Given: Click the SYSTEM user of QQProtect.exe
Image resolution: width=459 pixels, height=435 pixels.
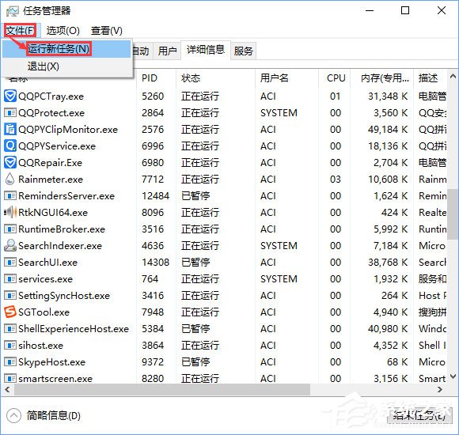Looking at the screenshot, I should [x=279, y=113].
